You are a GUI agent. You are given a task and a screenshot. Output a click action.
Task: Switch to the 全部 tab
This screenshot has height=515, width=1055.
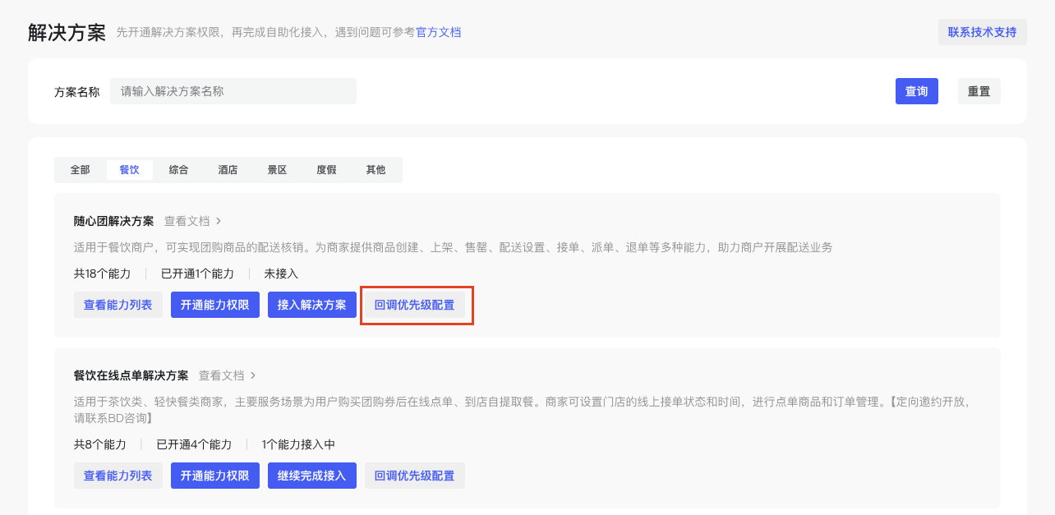(80, 170)
